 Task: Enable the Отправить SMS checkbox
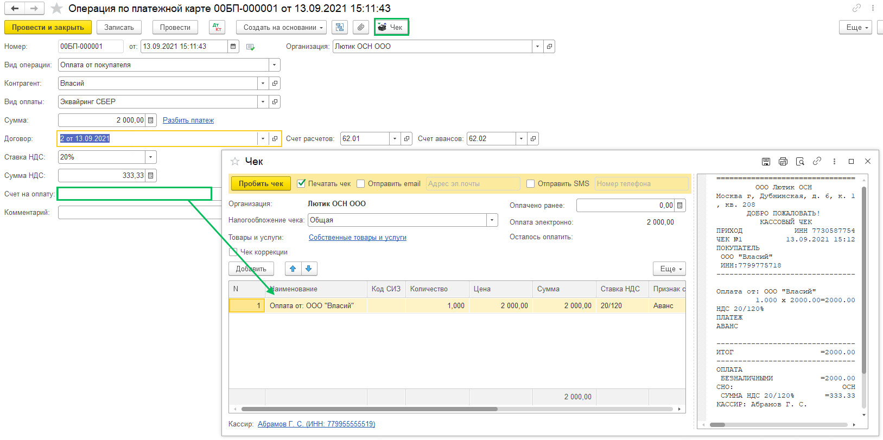[x=531, y=184]
